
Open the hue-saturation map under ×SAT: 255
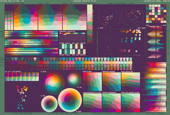pos(26,17)
